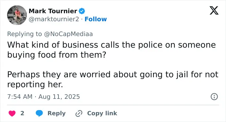This screenshot has height=122, width=226.
Task: Click the X logo icon
Action: tap(214, 11)
